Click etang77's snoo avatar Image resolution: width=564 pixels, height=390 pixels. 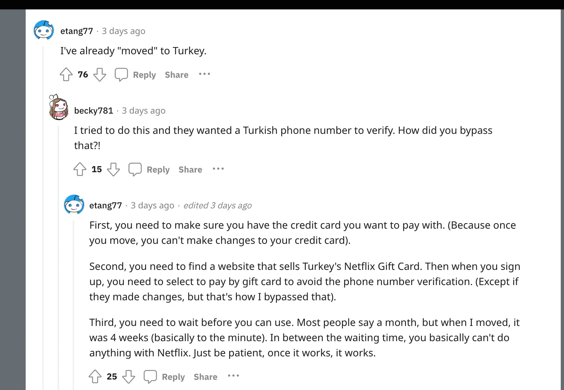point(43,30)
